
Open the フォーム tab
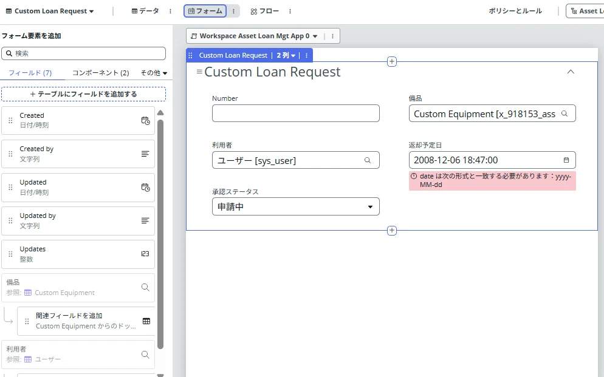[205, 11]
